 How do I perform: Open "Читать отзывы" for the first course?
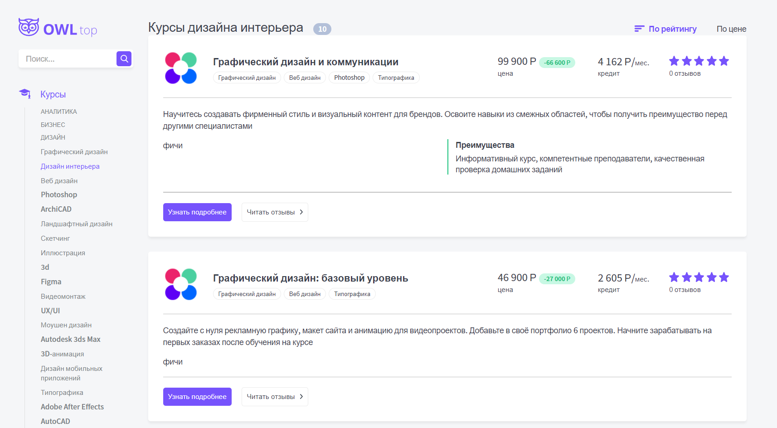click(x=275, y=212)
